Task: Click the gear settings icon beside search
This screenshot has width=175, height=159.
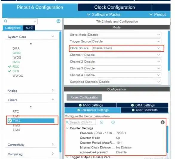Action: point(59,21)
